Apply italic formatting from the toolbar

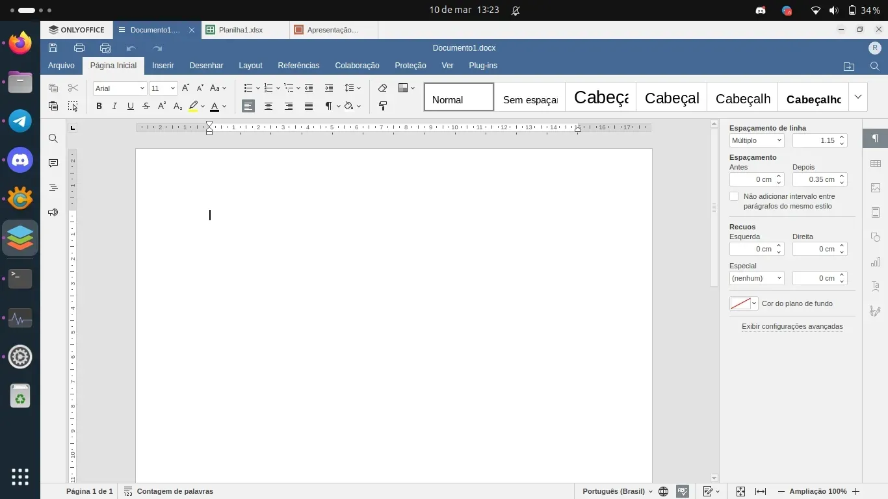[x=114, y=107]
